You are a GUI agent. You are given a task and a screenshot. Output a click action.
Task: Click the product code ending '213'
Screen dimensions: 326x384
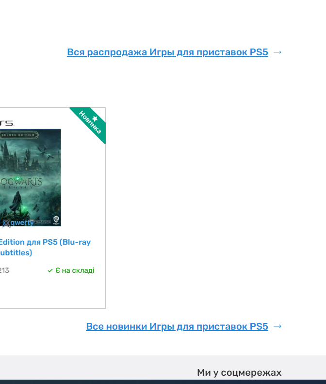point(4,270)
